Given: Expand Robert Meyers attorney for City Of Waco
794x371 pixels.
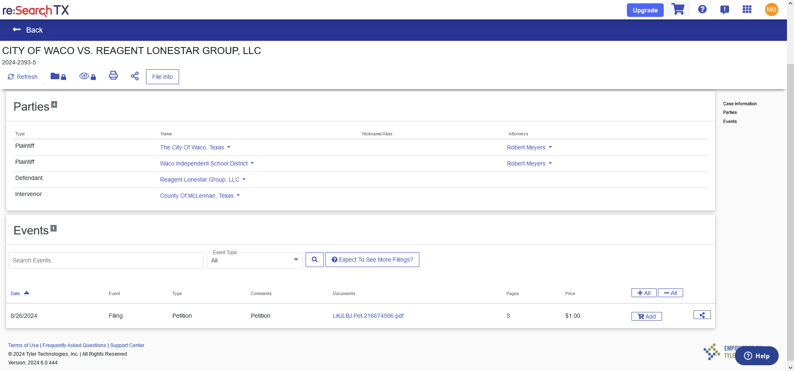Looking at the screenshot, I should point(529,147).
